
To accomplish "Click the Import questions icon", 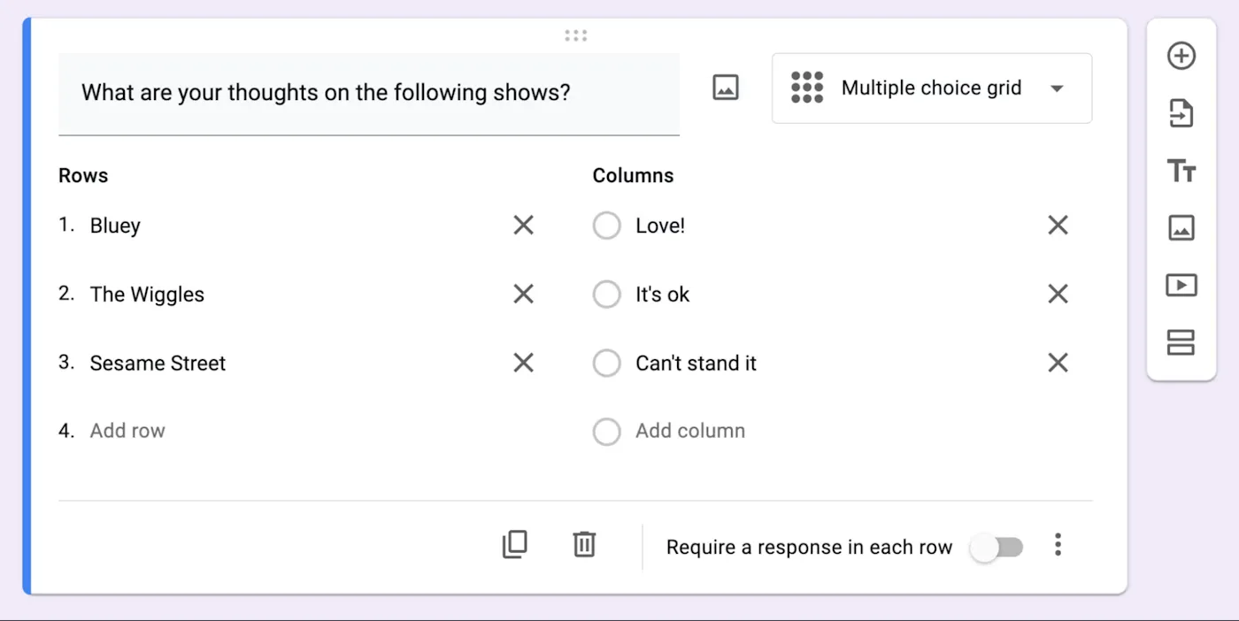I will (1181, 113).
